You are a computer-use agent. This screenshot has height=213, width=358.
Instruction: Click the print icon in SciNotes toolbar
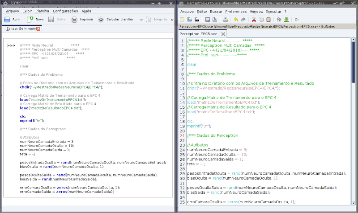point(226,20)
